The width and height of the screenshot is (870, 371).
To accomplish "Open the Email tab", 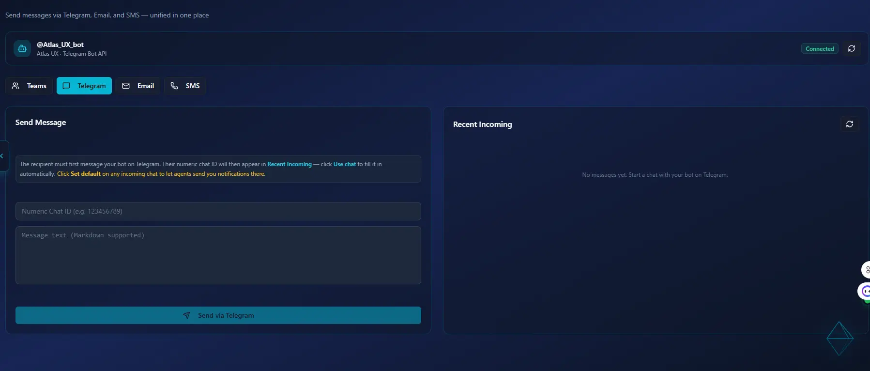I will (x=138, y=86).
